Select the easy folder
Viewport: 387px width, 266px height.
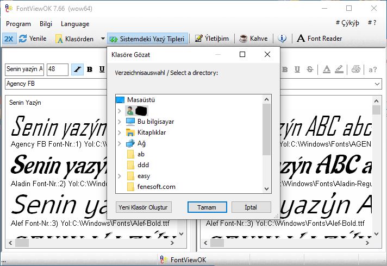tap(143, 176)
